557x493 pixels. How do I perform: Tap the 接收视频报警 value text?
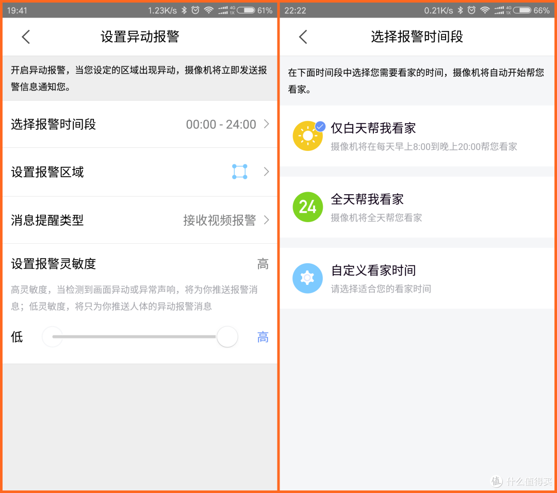[x=220, y=220]
